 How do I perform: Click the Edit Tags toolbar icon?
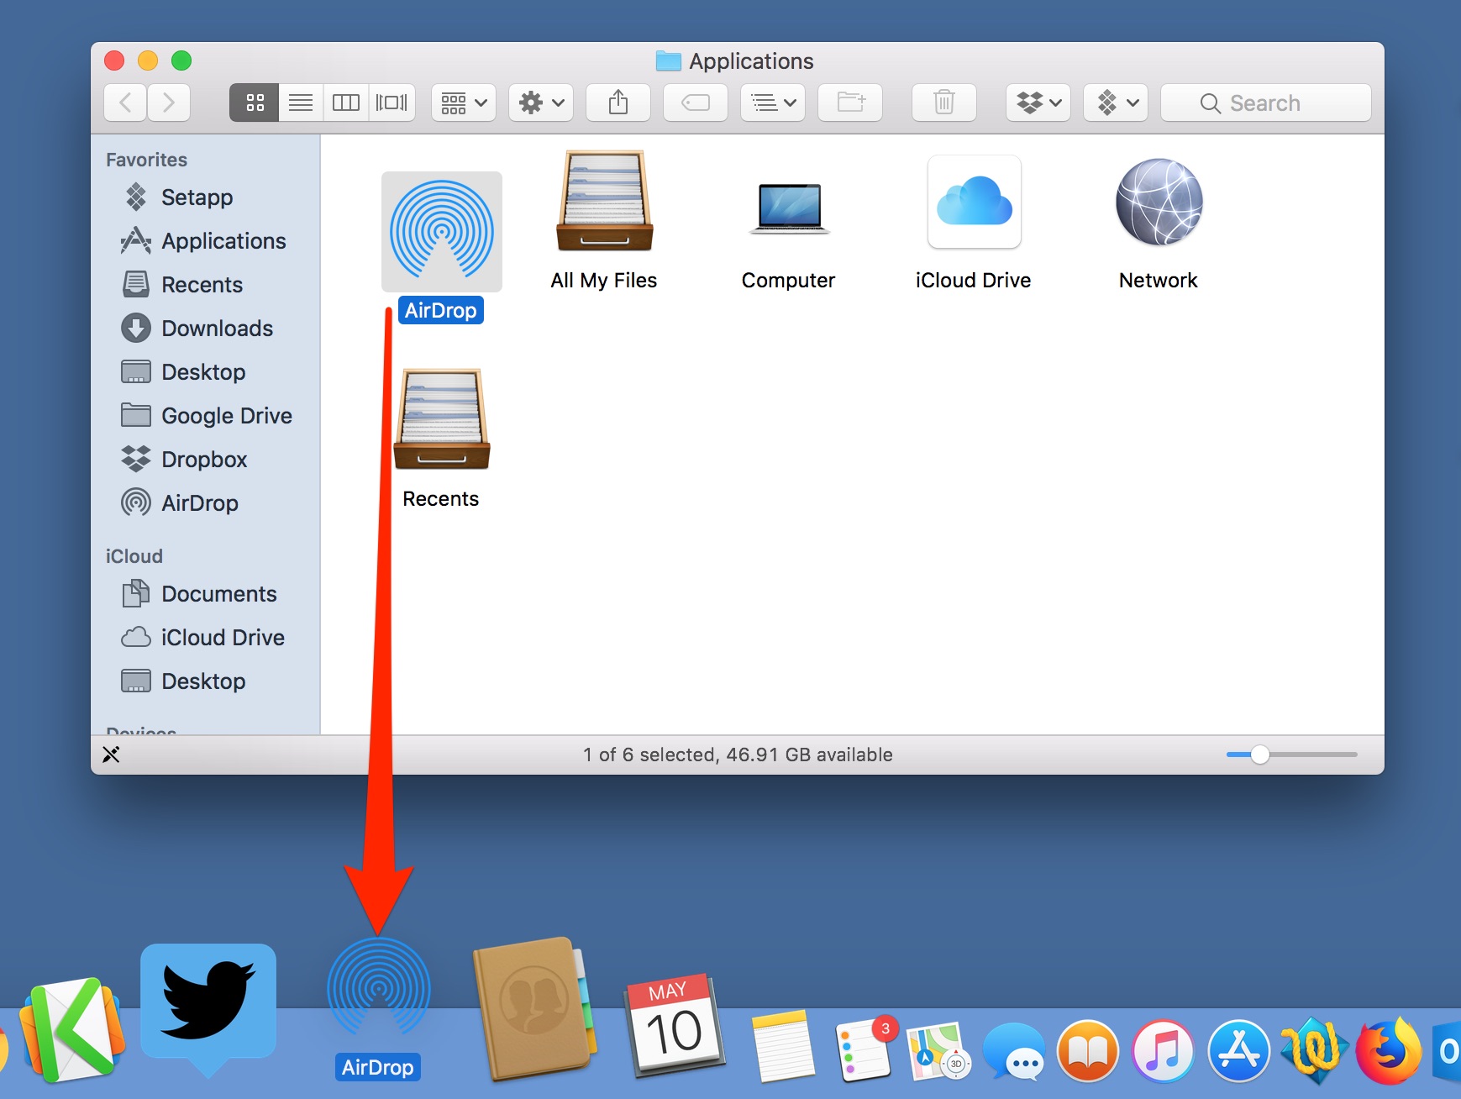pos(696,103)
